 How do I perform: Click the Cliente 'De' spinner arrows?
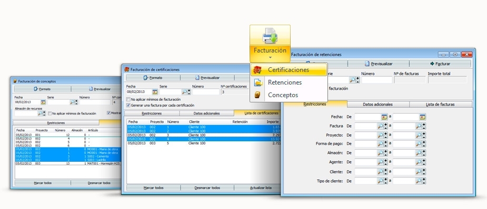point(386,172)
